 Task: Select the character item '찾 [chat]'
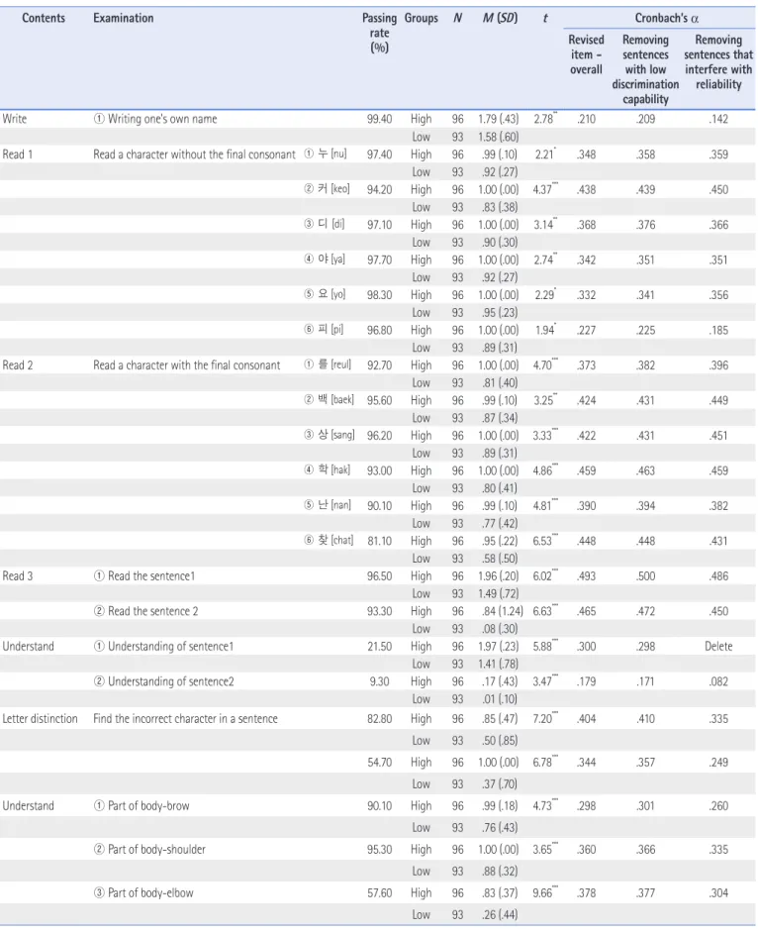[x=329, y=540]
